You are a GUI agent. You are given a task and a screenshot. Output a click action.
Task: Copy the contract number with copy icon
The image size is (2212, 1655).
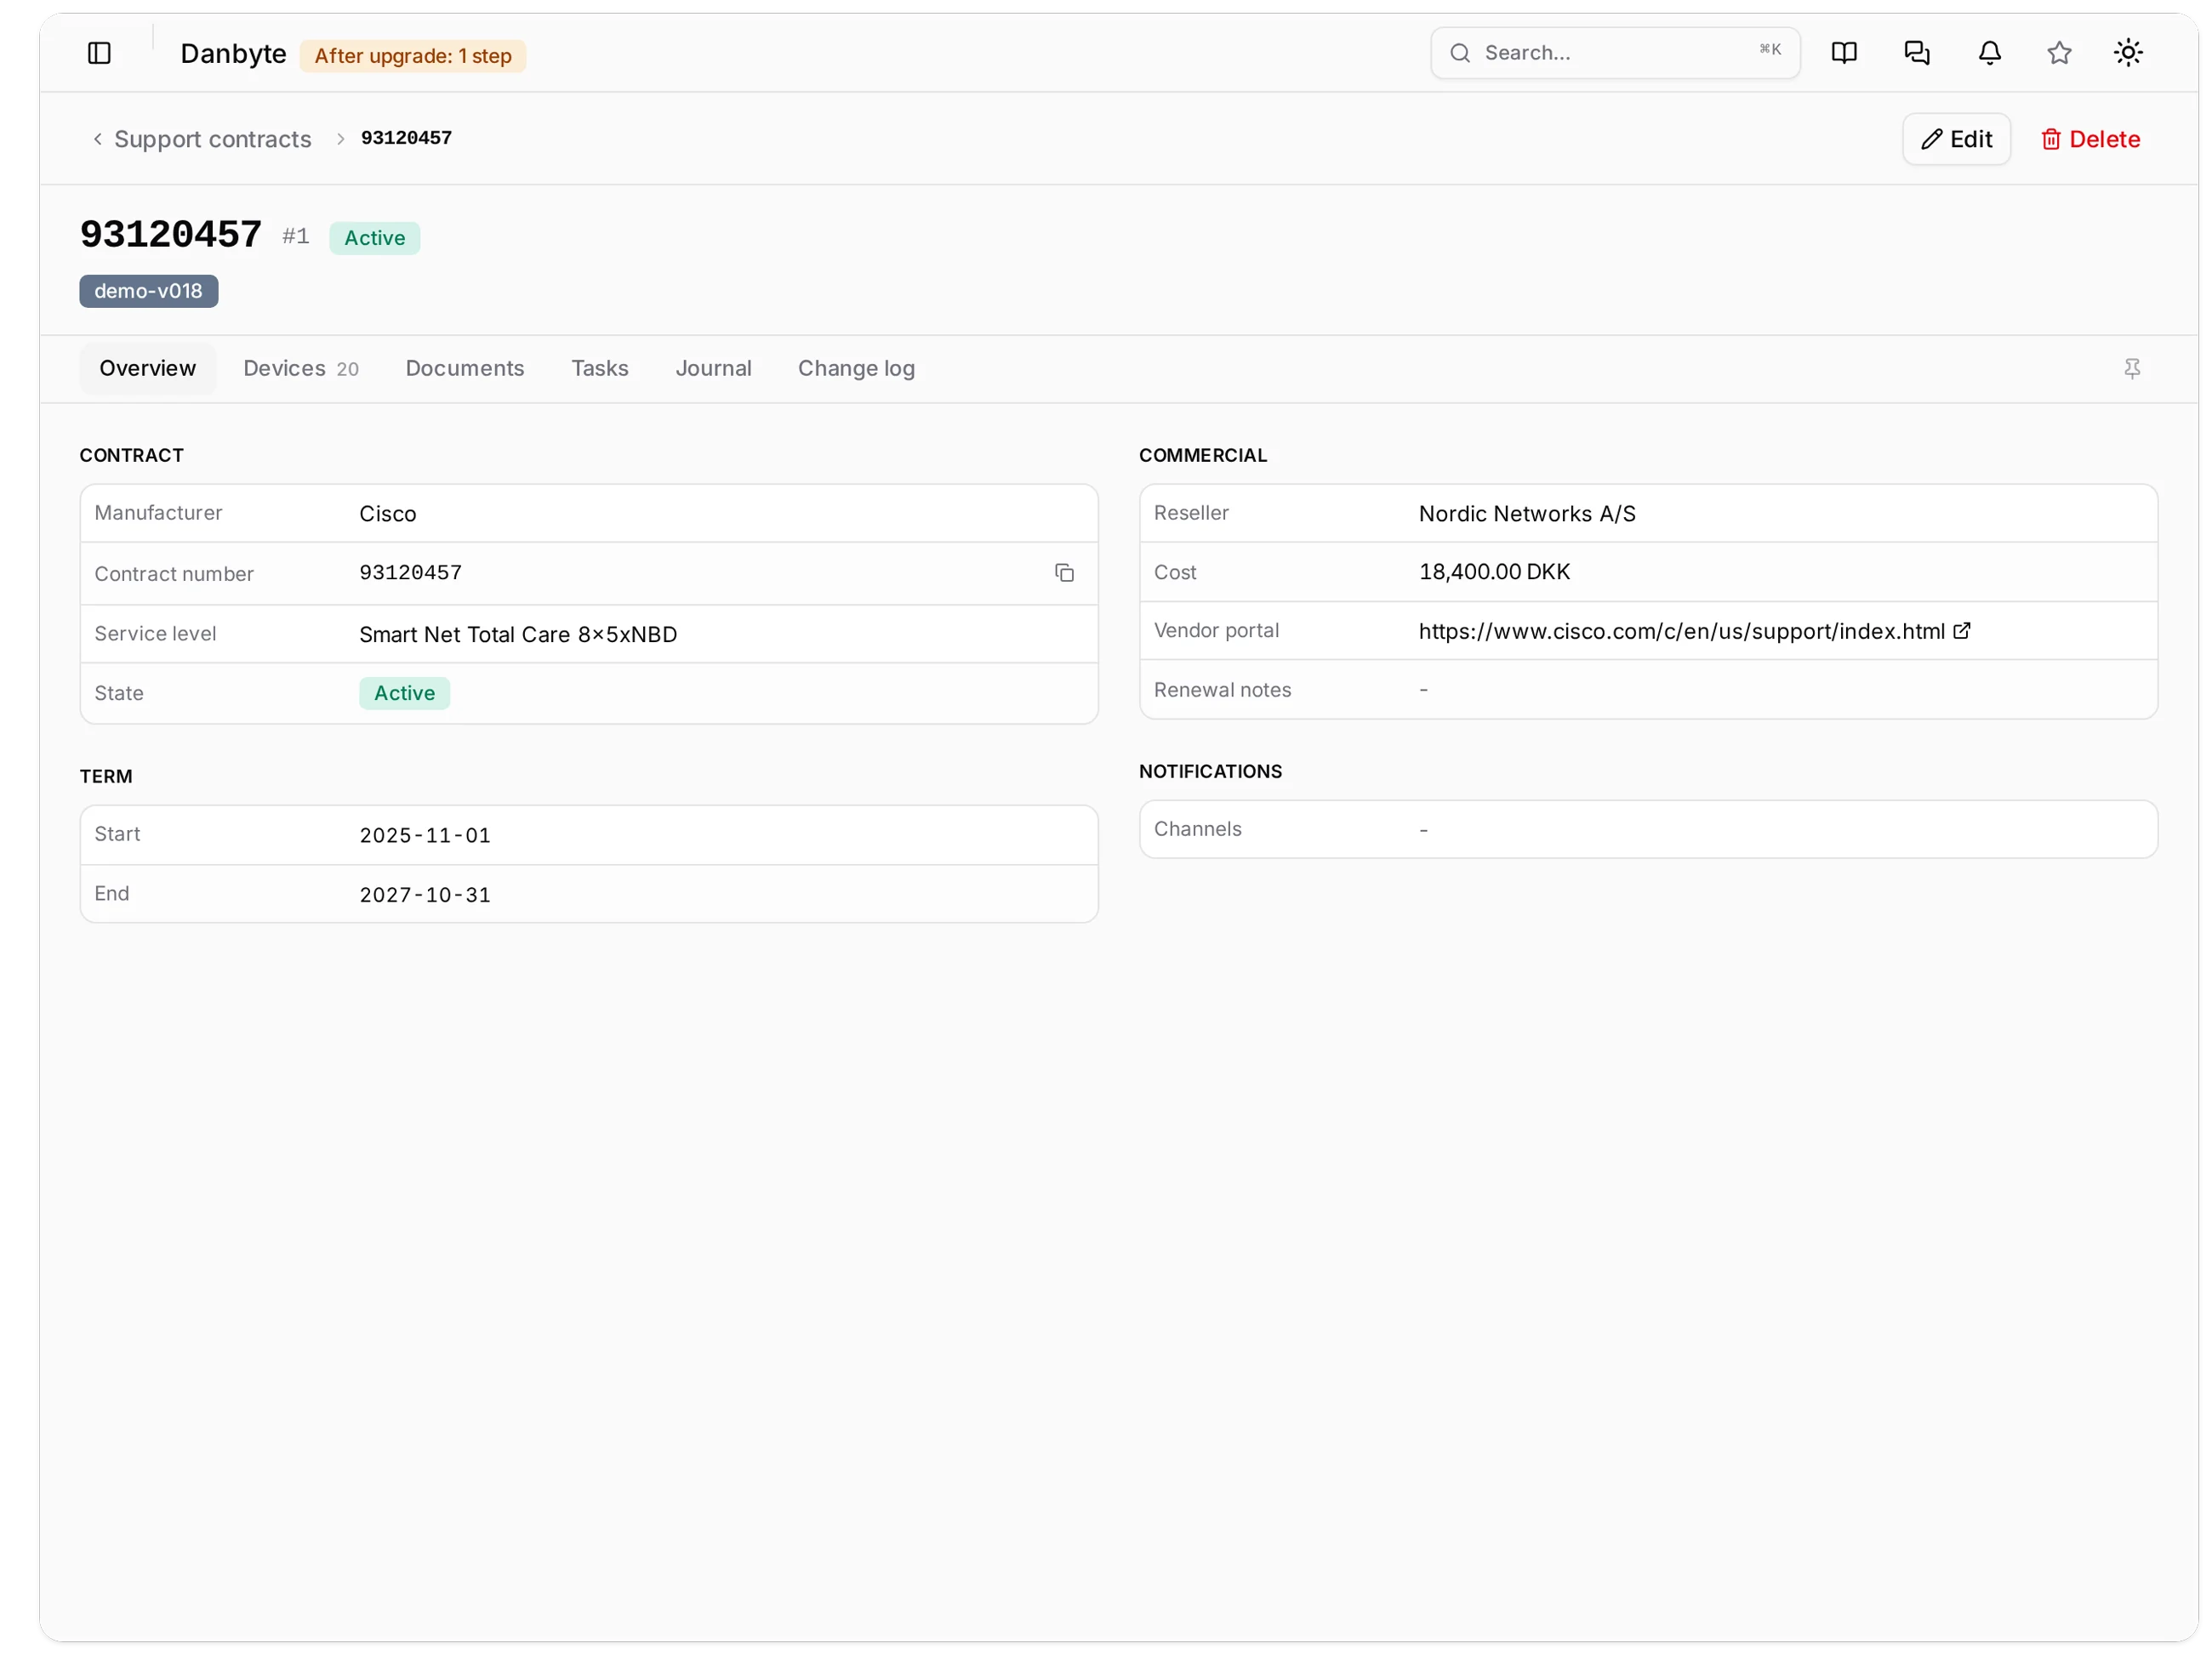tap(1064, 572)
